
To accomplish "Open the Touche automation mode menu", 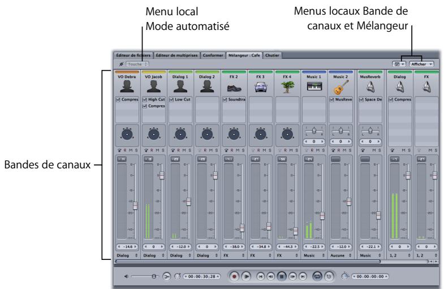I will [137, 64].
